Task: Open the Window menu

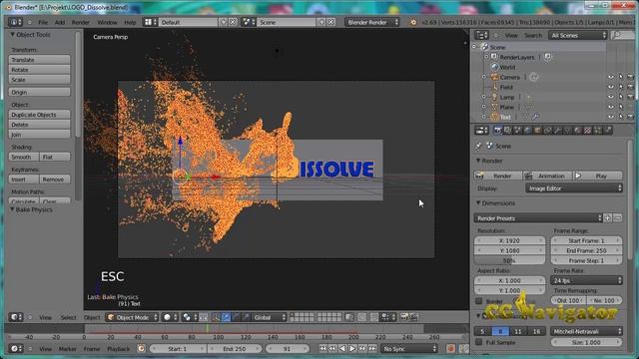Action: click(x=107, y=22)
